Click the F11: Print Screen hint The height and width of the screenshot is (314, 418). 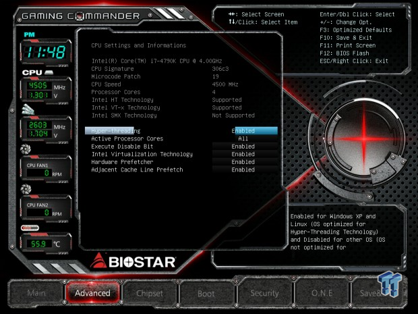[348, 45]
